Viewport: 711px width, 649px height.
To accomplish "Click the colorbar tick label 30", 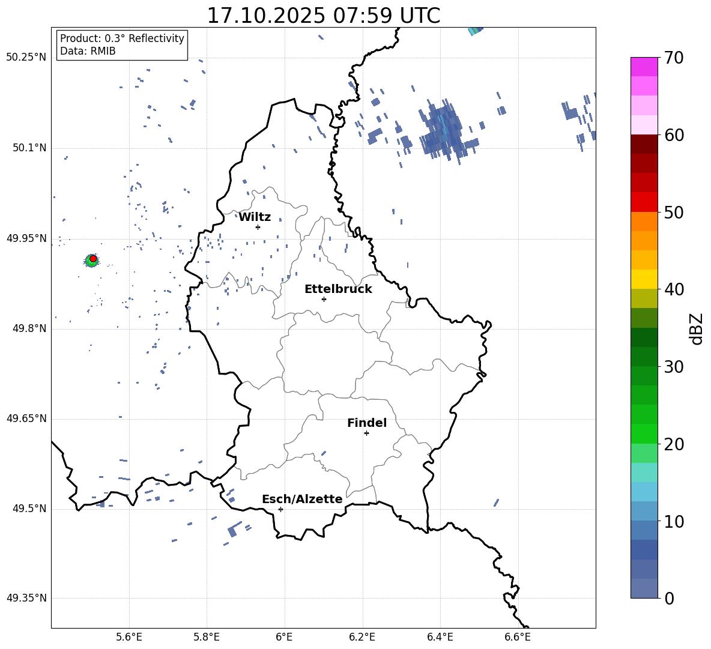I will (x=674, y=367).
